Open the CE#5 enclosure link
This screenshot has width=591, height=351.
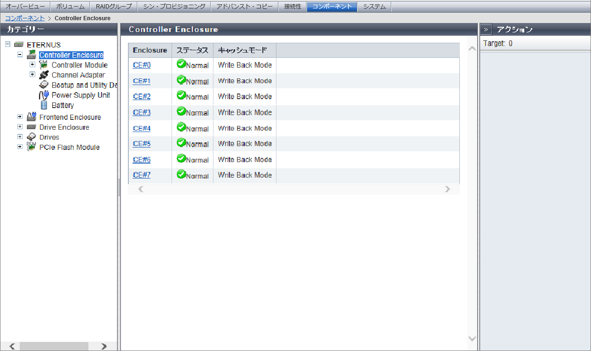point(142,144)
